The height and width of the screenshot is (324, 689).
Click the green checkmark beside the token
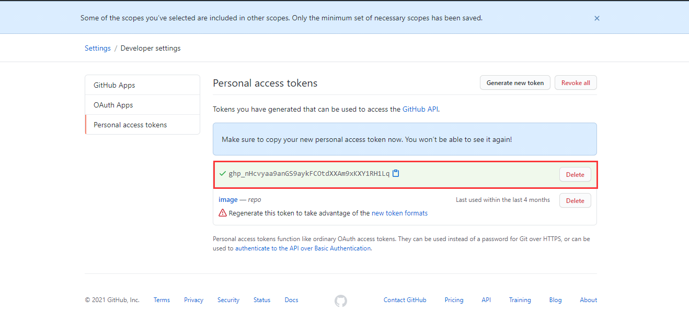click(x=223, y=174)
